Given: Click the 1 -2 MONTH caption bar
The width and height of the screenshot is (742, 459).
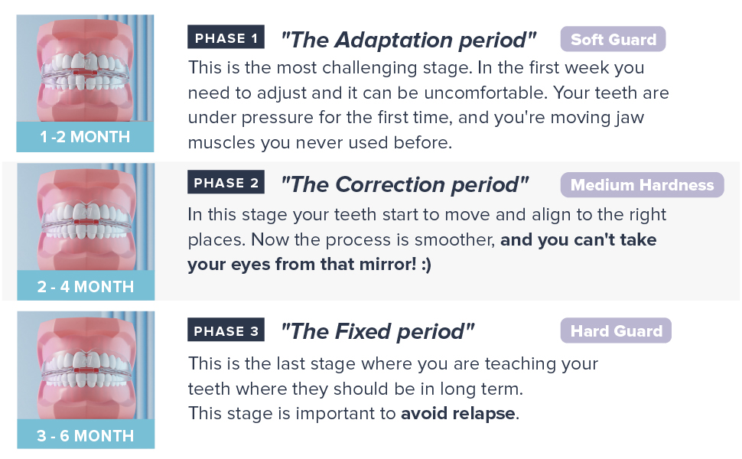Looking at the screenshot, I should click(x=85, y=138).
